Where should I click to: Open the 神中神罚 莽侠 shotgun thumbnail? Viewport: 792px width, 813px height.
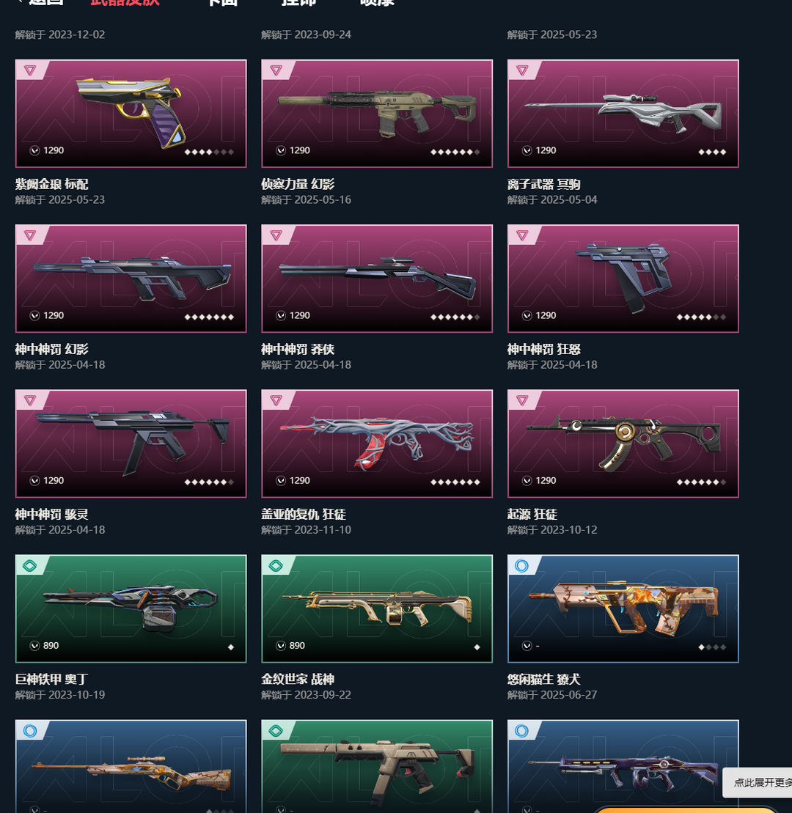point(377,279)
